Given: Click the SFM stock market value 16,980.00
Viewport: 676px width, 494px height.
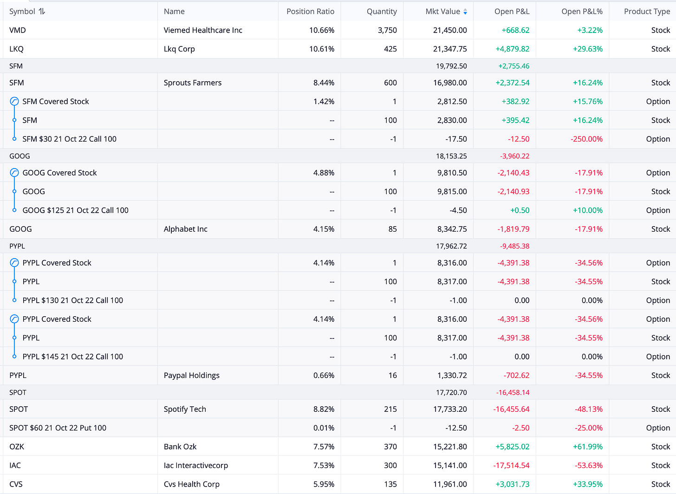Looking at the screenshot, I should 450,83.
